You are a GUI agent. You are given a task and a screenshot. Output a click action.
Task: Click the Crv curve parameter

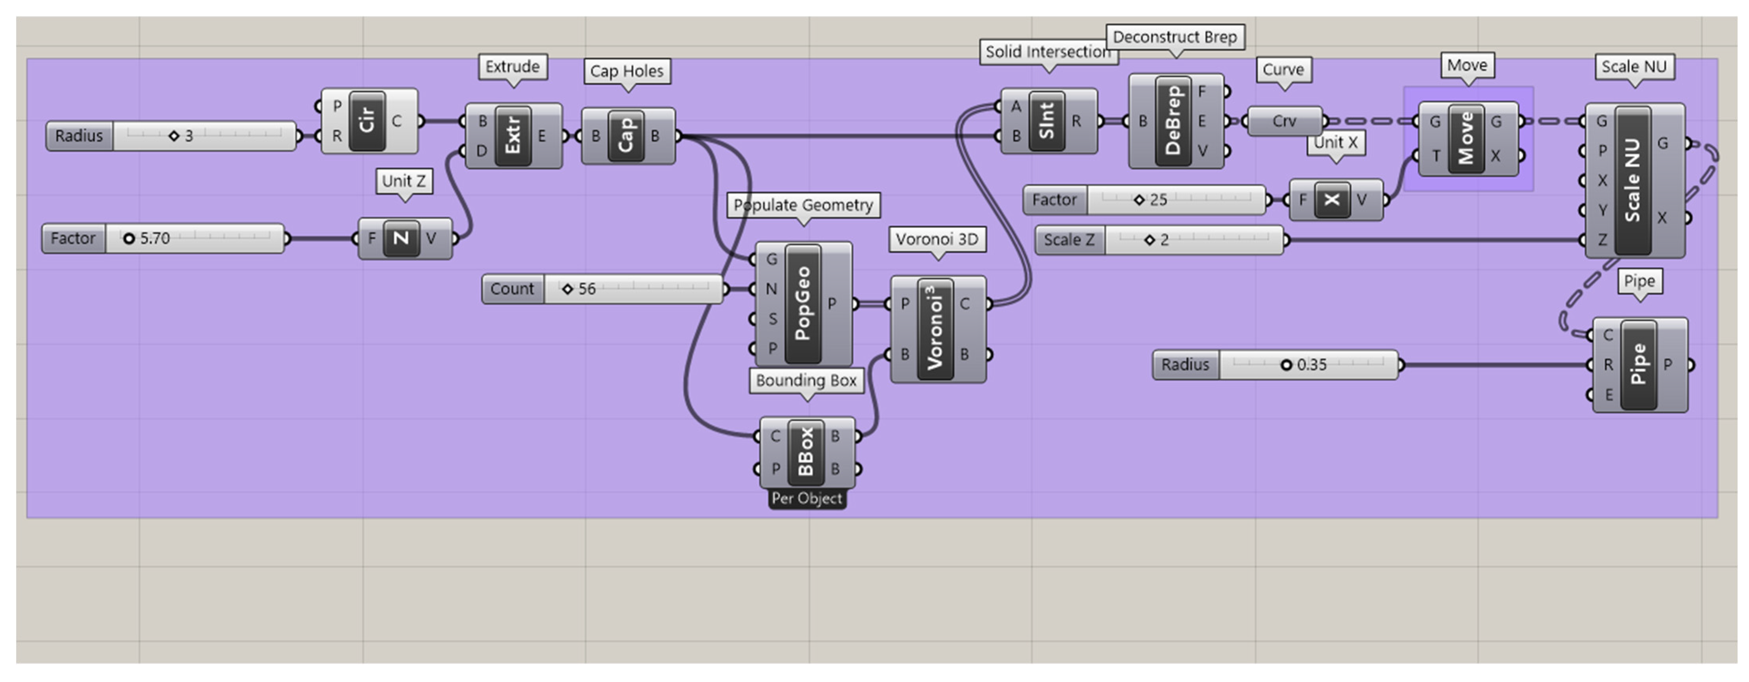click(1284, 122)
